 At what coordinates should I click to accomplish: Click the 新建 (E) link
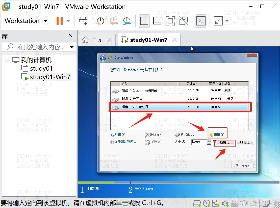[217, 135]
